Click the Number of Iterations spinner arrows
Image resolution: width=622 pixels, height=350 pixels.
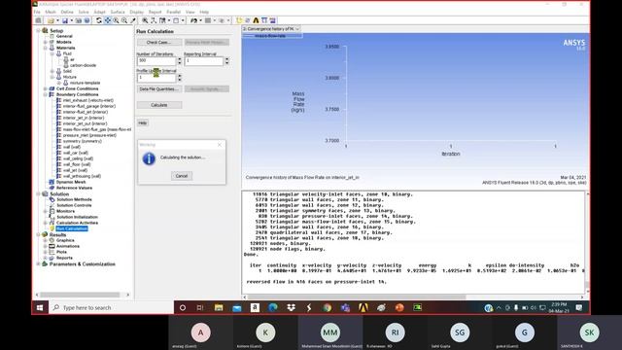point(179,61)
